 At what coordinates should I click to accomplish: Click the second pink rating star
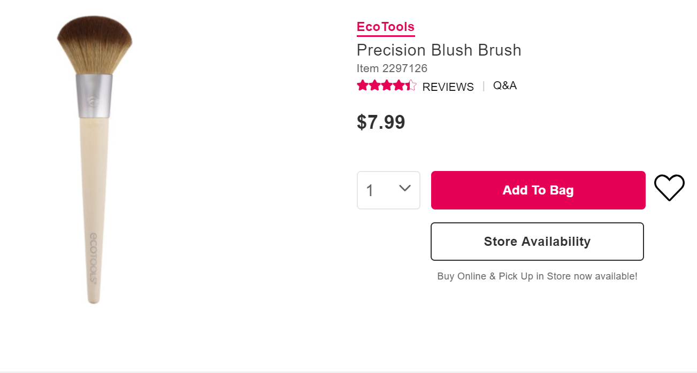click(375, 86)
